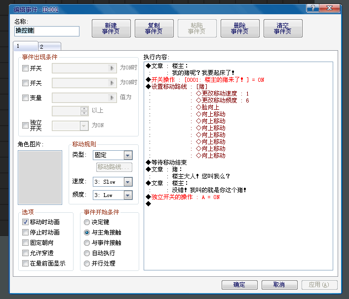Select the 文章 : 猪: command line

[x=164, y=169]
